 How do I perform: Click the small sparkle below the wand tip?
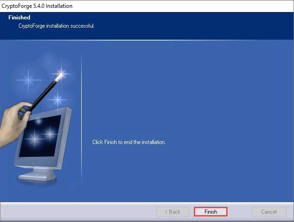58,98
